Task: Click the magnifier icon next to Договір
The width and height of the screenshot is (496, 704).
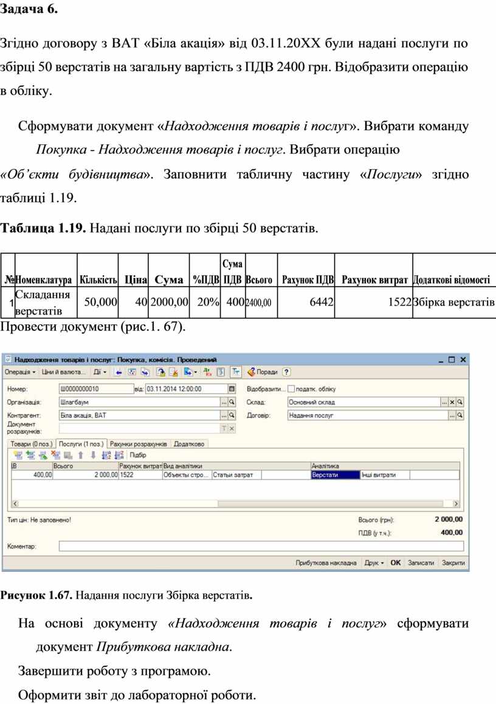Action: 460,416
